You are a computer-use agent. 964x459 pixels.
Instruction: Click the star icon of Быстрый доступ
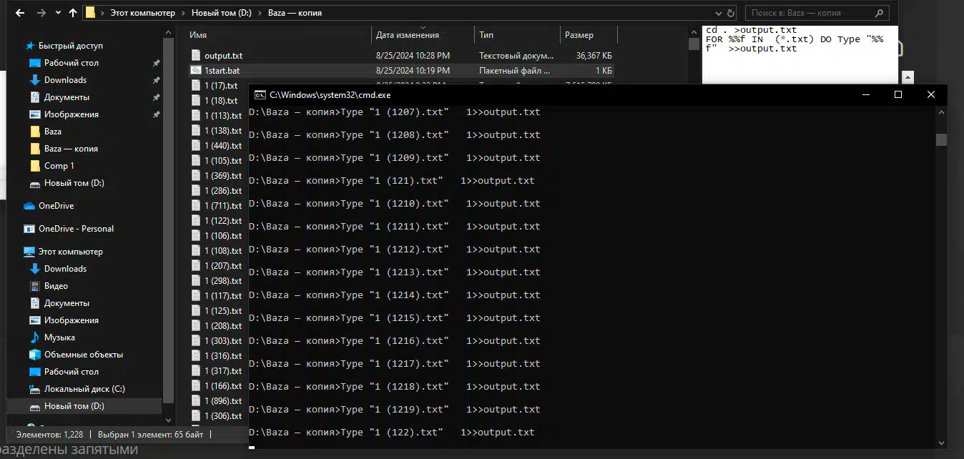[30, 46]
